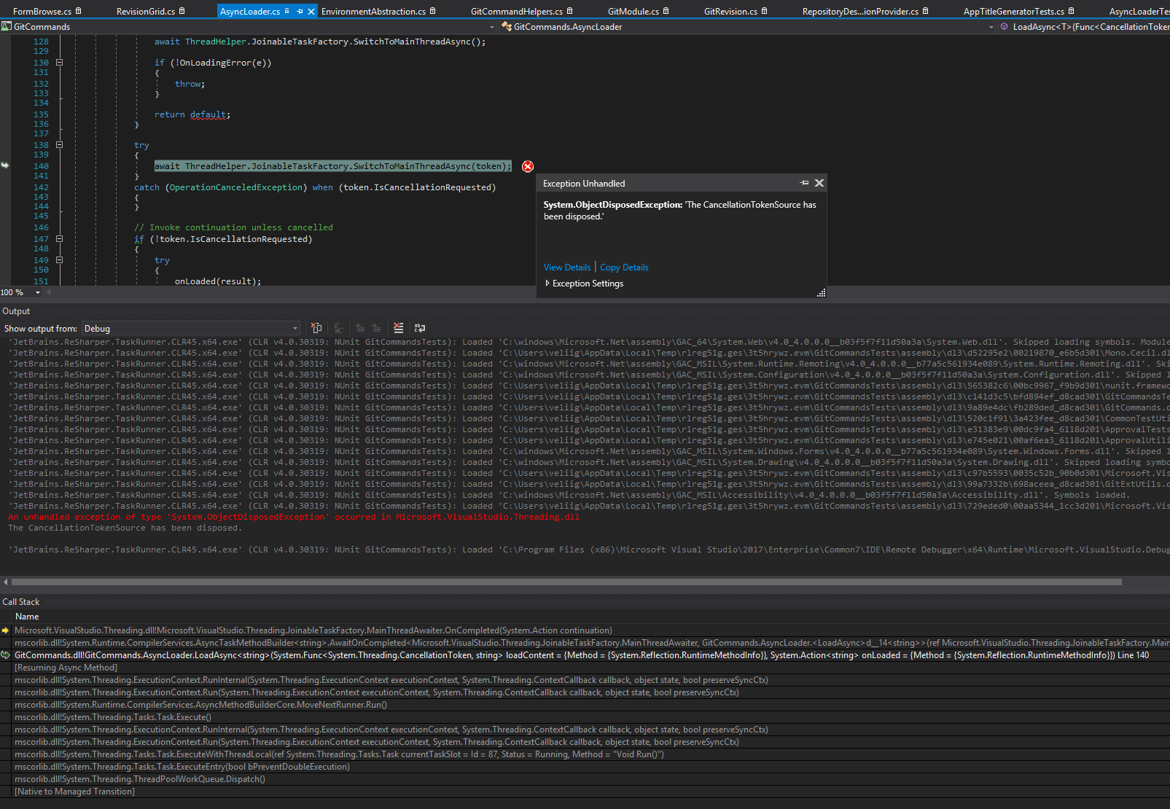Pin the AsyncLoader.cs document tab
Screen dimensions: 1170x809
coord(300,11)
